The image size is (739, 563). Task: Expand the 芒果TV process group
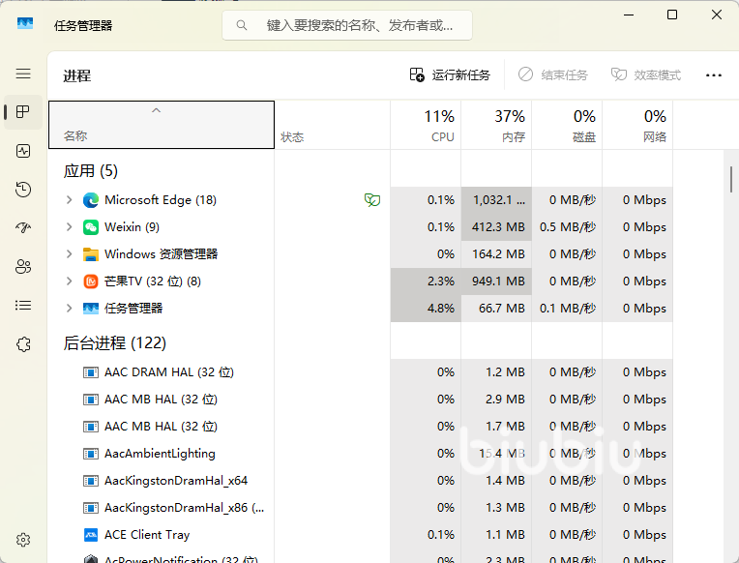(69, 281)
